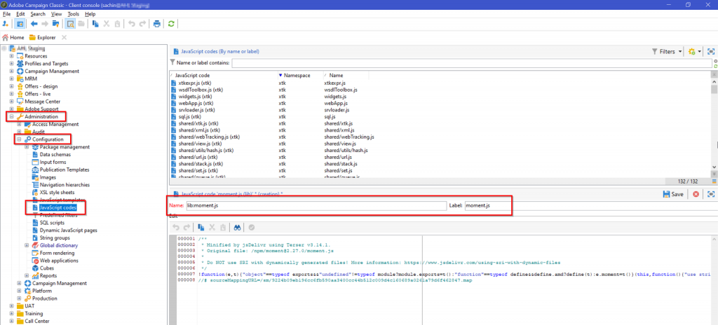Click the Cut icon in code editor toolbar
This screenshot has height=325, width=718.
pos(212,226)
